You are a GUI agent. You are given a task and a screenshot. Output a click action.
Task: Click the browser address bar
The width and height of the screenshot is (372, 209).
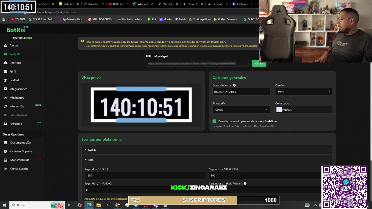145,12
